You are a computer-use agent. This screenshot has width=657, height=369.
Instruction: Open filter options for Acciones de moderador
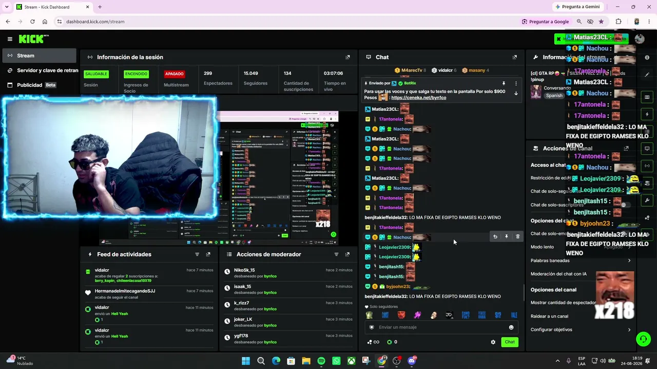(x=336, y=254)
